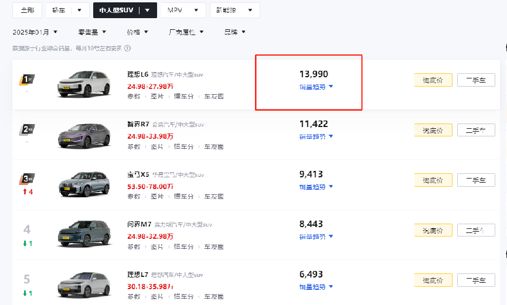Click 询底价 button for 宝马X5
This screenshot has width=507, height=305.
(x=433, y=180)
